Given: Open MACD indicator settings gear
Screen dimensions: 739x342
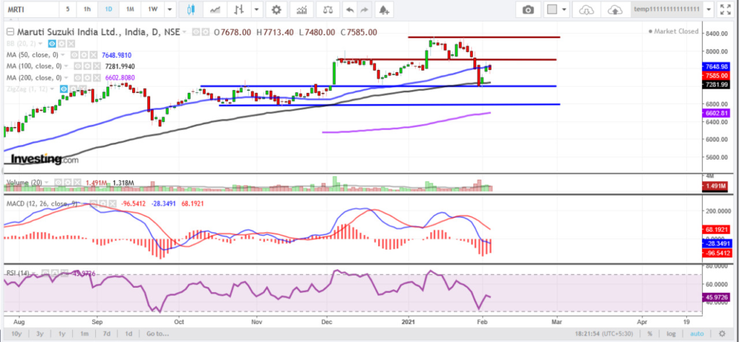Looking at the screenshot, I should click(x=102, y=203).
